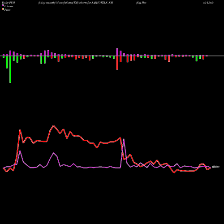Click the tallest red bar mid-chart
This screenshot has height=224, width=224.
[117, 63]
